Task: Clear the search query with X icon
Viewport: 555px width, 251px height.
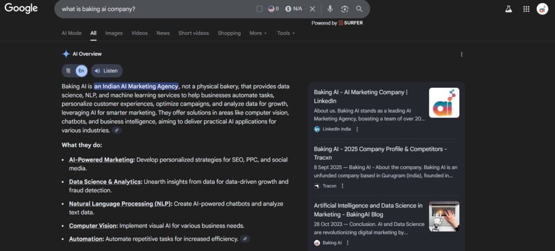Action: [x=312, y=9]
